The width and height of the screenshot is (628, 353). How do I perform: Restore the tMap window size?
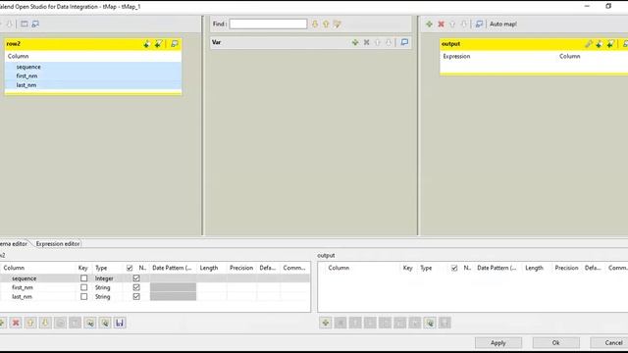608,6
